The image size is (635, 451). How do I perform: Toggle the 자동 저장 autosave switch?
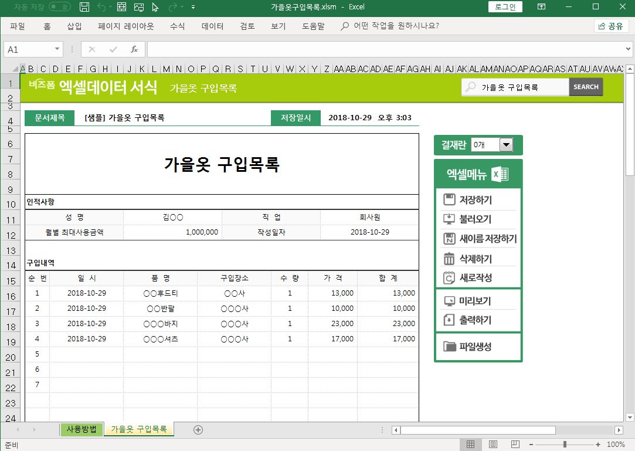pos(60,7)
